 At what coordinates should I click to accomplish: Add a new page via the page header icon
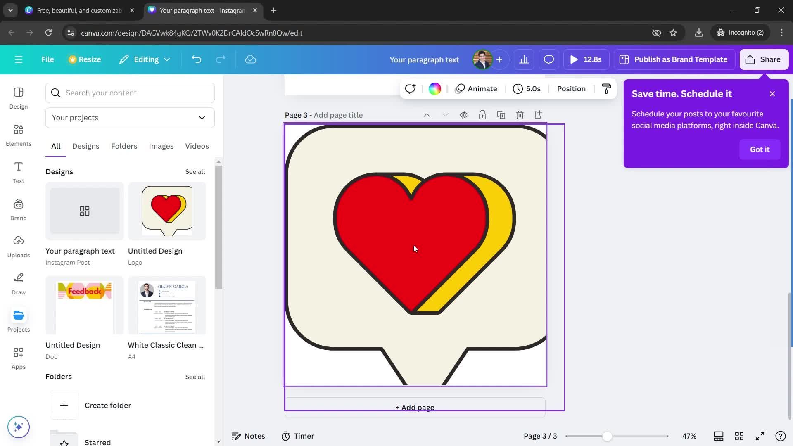(538, 115)
